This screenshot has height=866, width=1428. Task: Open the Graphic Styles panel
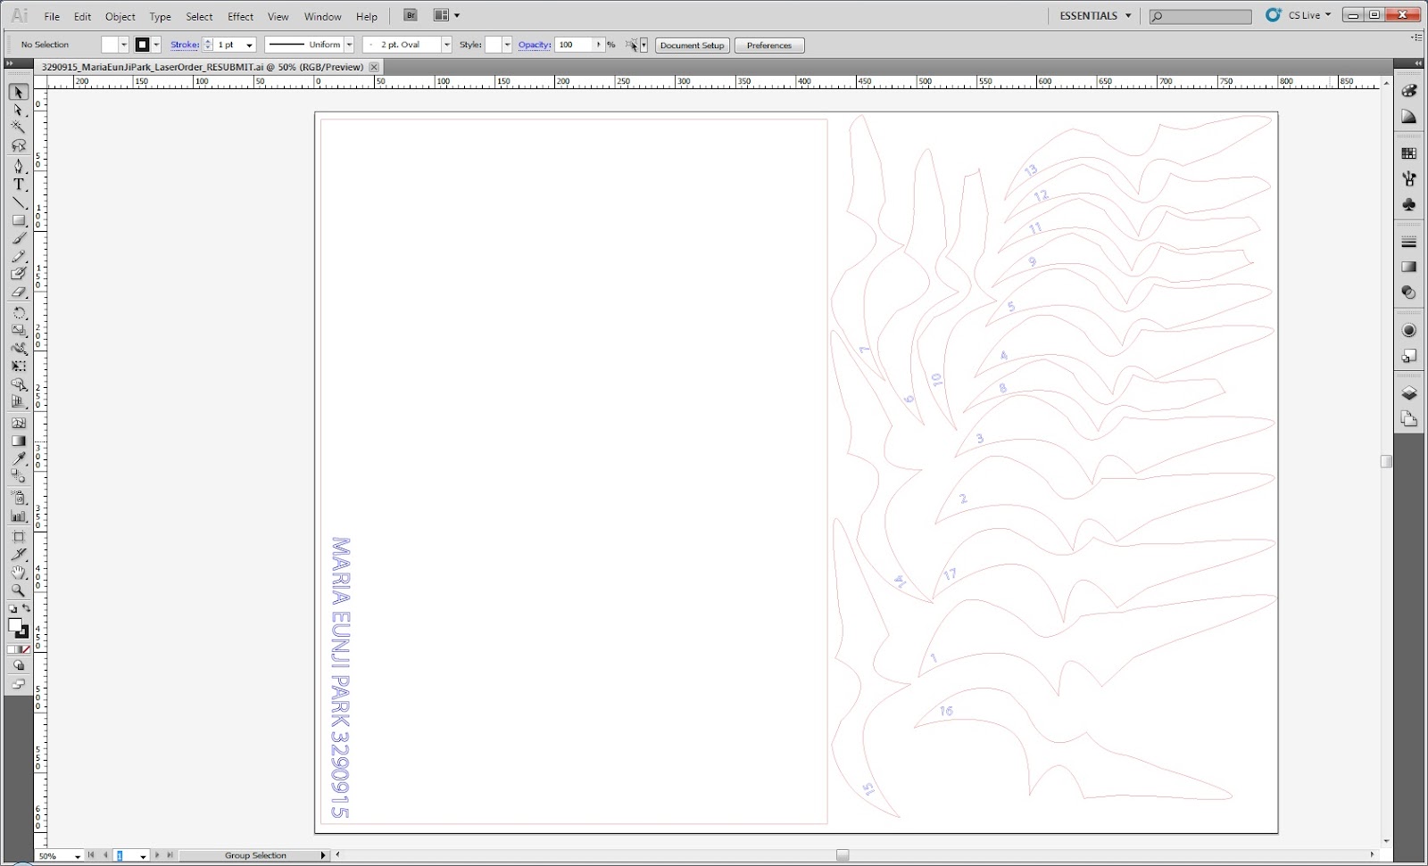click(x=1409, y=356)
